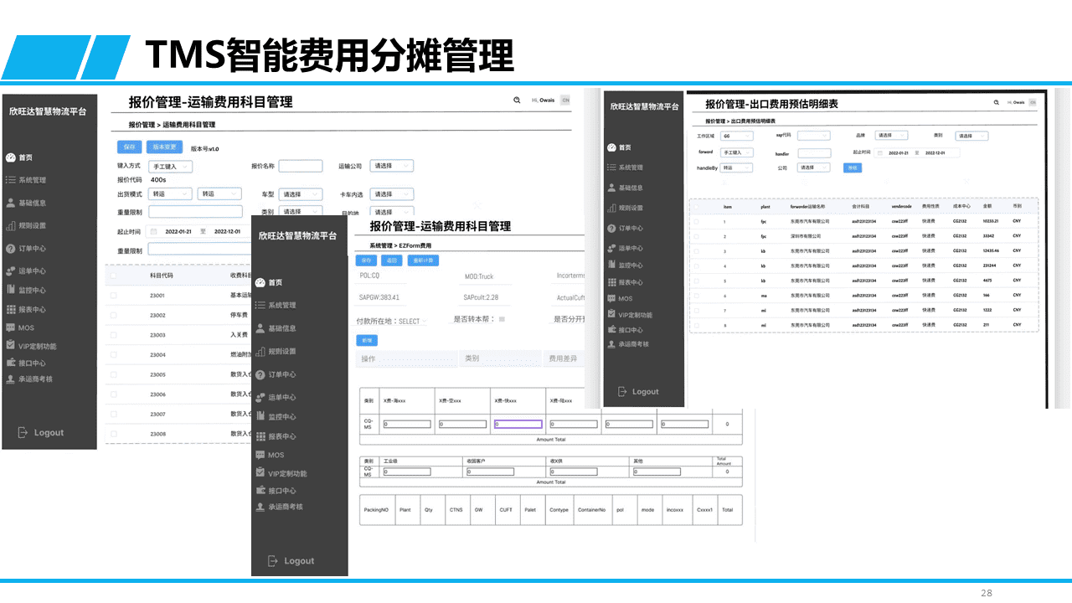Open 运单中心 icon in left window sidebar

pyautogui.click(x=10, y=271)
